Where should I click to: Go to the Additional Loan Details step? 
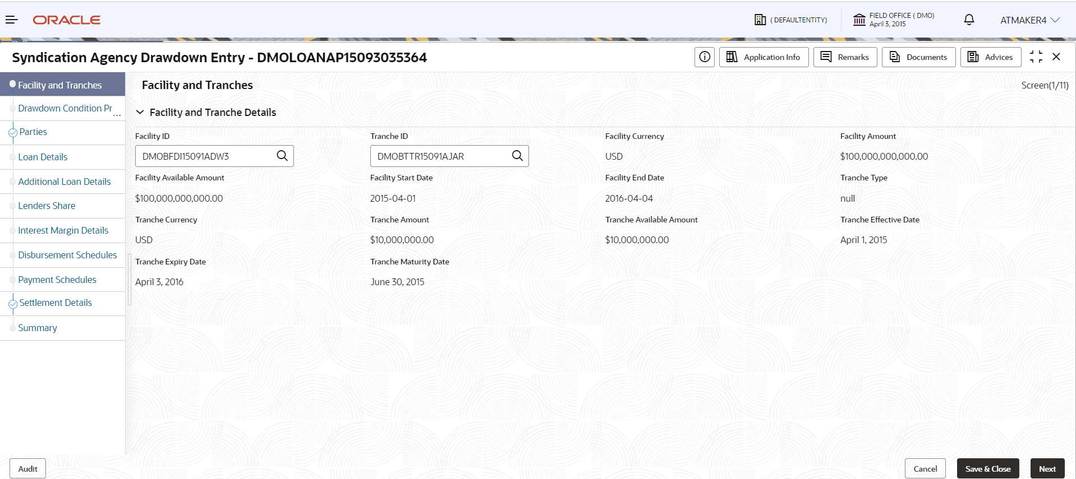(x=62, y=182)
